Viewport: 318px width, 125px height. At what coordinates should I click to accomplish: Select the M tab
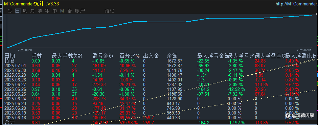pos(62,11)
